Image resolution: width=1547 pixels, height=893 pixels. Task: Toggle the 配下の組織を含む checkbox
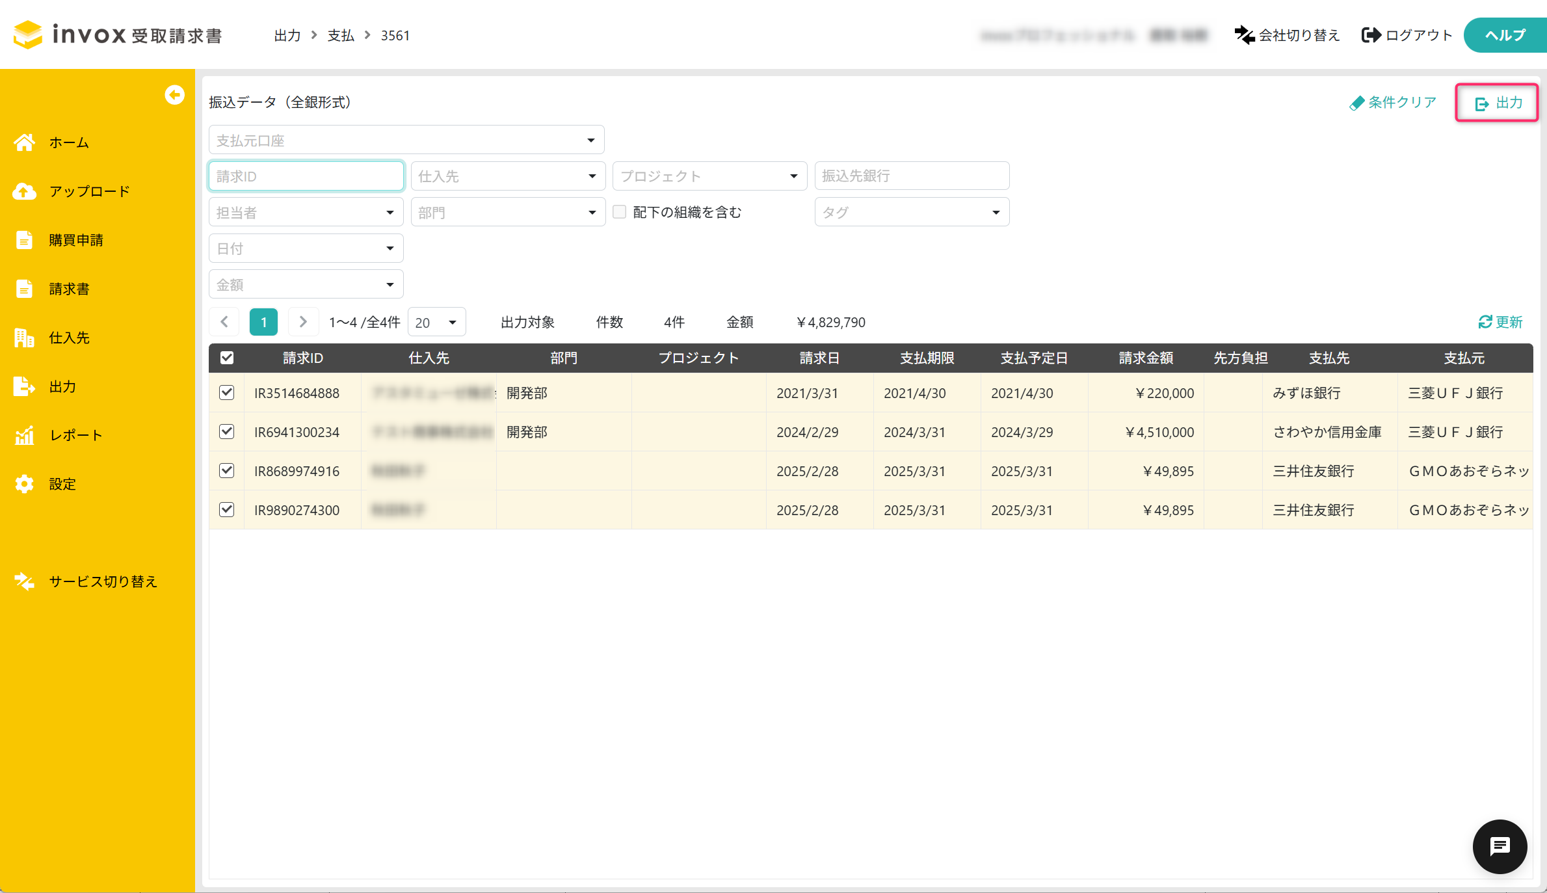pos(620,212)
